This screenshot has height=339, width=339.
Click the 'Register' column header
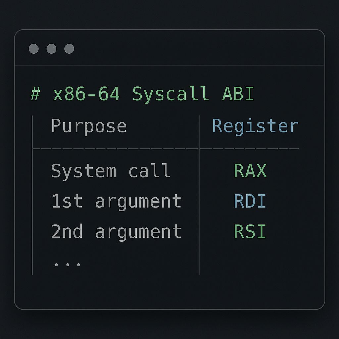click(255, 126)
